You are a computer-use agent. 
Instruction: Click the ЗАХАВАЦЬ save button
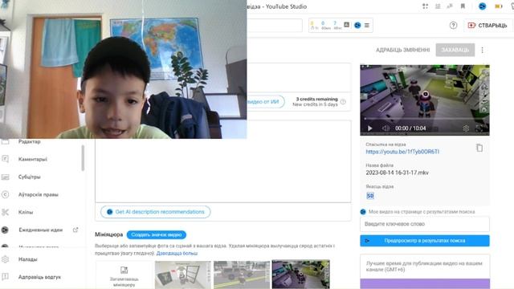[455, 50]
